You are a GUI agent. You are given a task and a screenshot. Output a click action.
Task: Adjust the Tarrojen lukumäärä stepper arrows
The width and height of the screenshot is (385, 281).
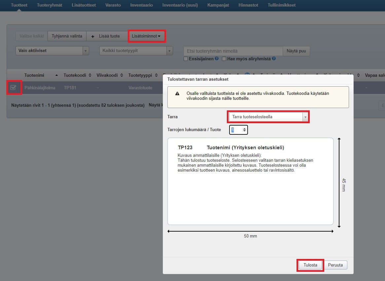[244, 130]
